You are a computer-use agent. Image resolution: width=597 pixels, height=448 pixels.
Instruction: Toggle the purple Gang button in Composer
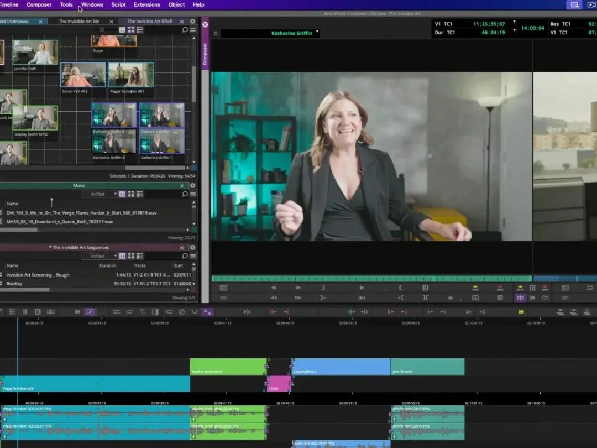click(x=520, y=298)
